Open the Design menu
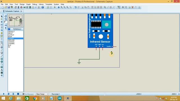180x101 pixels. point(22,4)
